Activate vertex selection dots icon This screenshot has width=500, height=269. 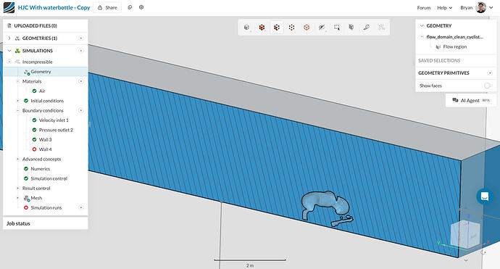point(291,28)
